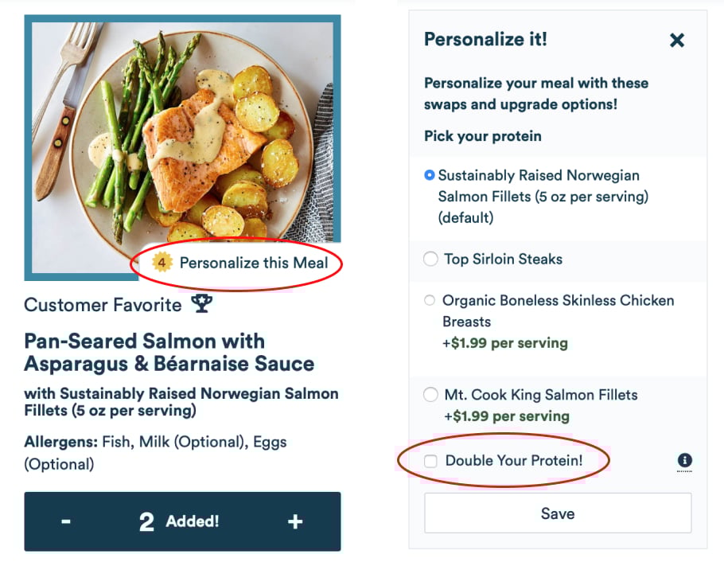Enable the Double Your Protein! checkbox
This screenshot has width=724, height=562.
430,461
